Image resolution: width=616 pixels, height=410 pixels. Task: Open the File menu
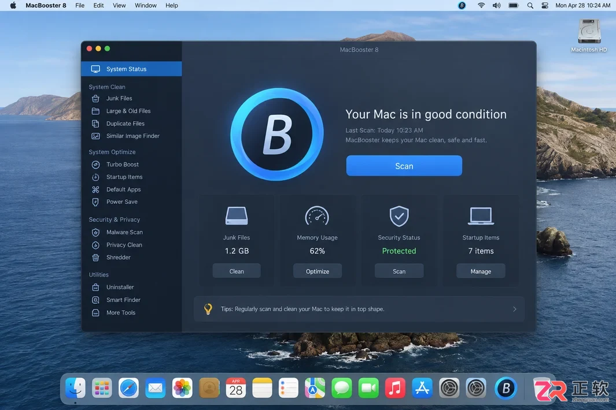click(x=80, y=6)
